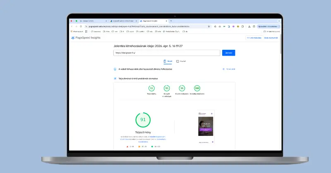The image size is (331, 173).
Task: Jump to the 95 accessibility score gauge
Action: pos(167,88)
